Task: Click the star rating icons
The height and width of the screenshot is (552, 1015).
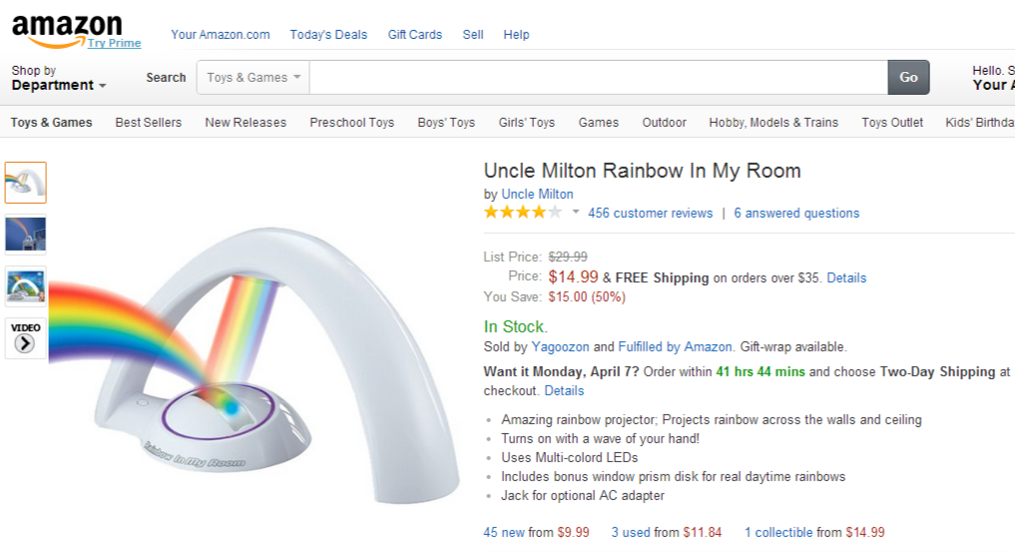Action: 523,213
